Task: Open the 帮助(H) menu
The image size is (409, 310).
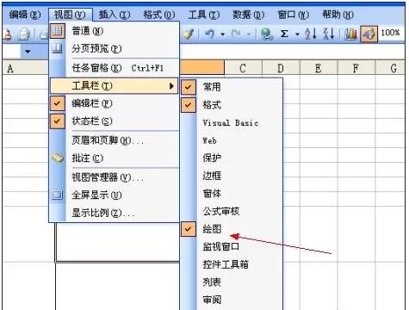Action: 338,15
